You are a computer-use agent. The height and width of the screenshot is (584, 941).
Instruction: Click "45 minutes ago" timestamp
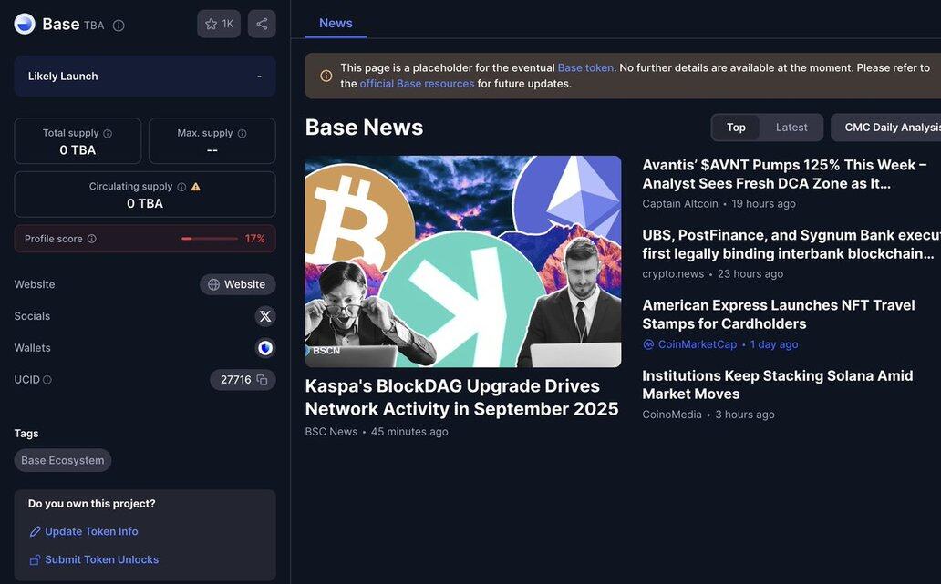coord(409,432)
